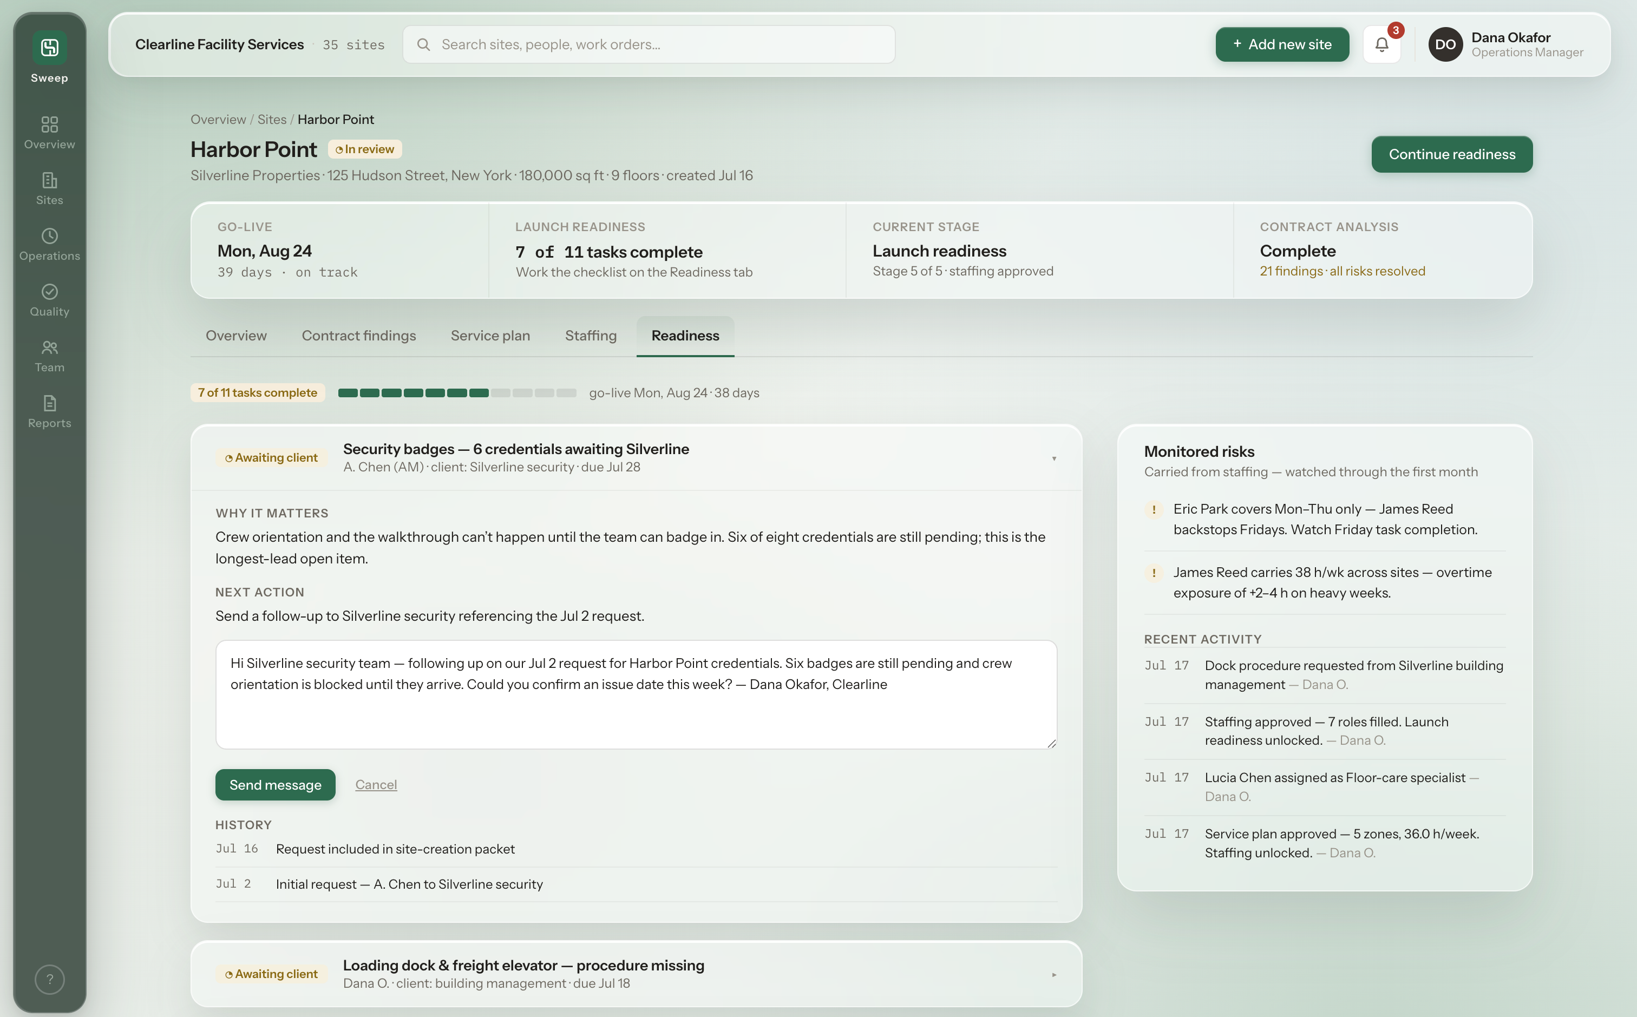Click the help question mark icon
Viewport: 1637px width, 1017px height.
coord(49,979)
